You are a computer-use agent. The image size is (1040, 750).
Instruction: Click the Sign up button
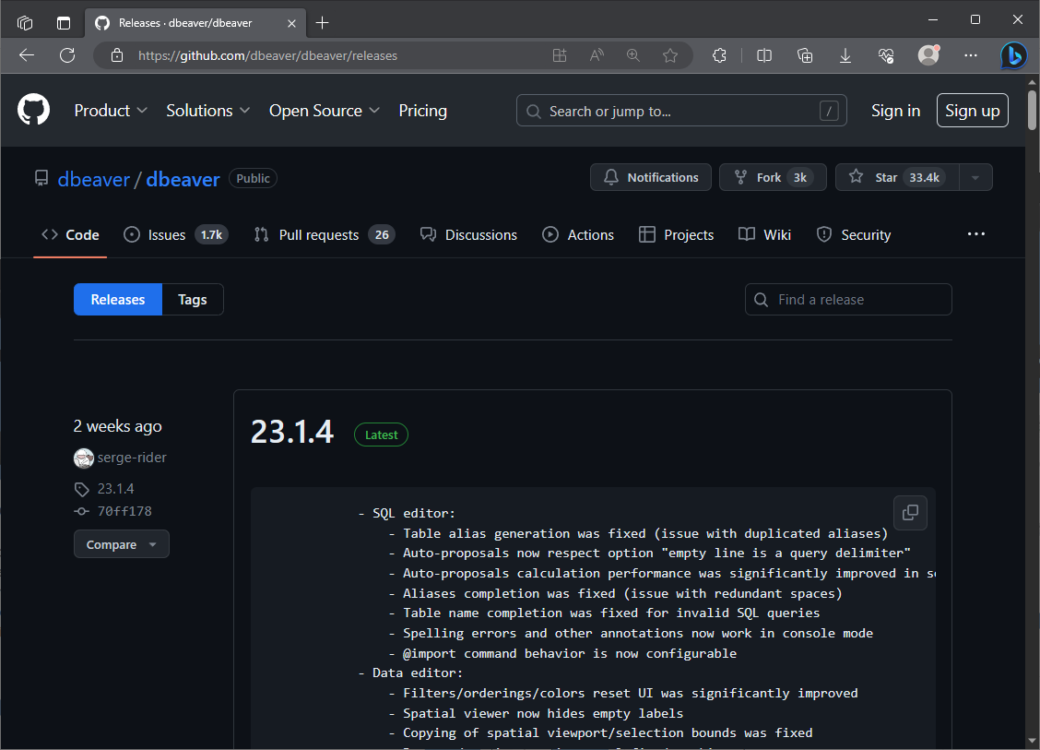(973, 110)
